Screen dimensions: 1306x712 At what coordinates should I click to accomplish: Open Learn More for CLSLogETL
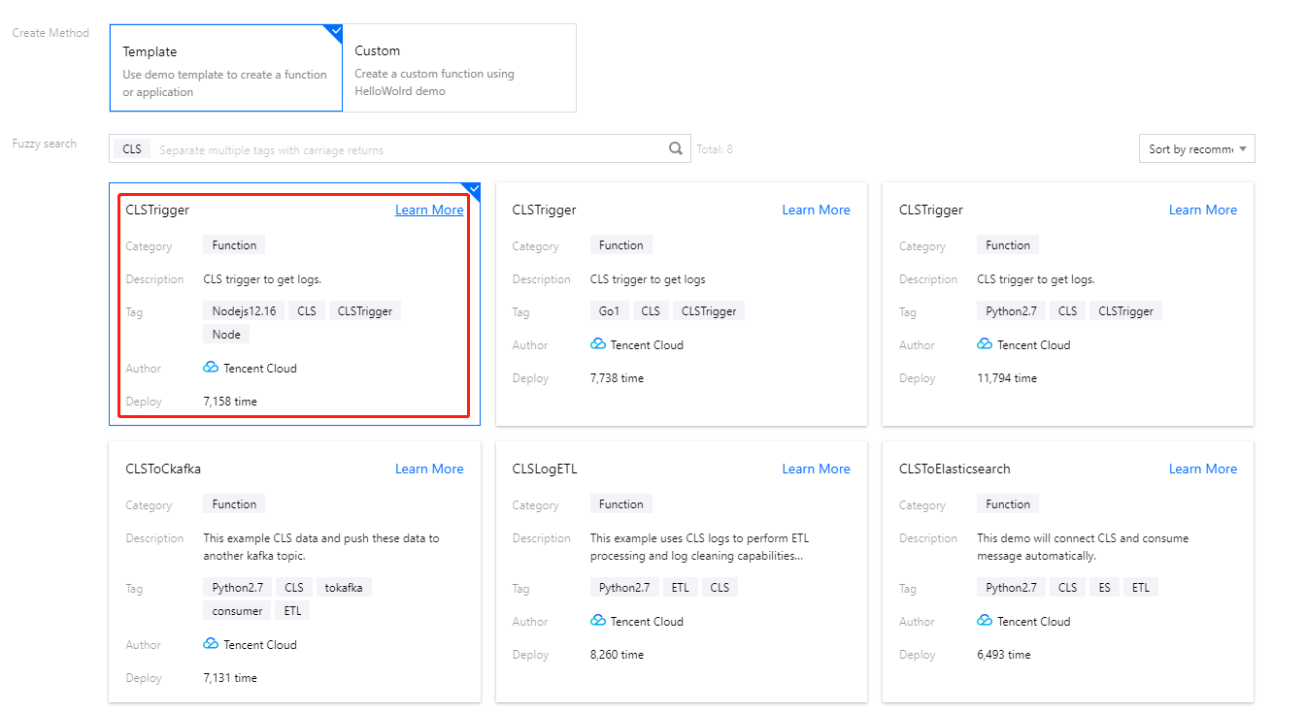click(x=816, y=469)
